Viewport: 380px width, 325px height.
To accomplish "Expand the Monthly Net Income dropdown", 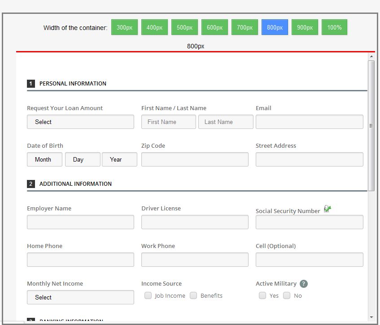I will [80, 297].
